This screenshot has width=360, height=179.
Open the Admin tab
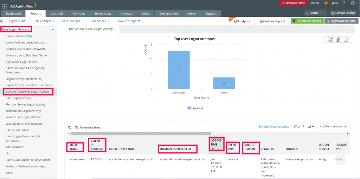coord(192,14)
